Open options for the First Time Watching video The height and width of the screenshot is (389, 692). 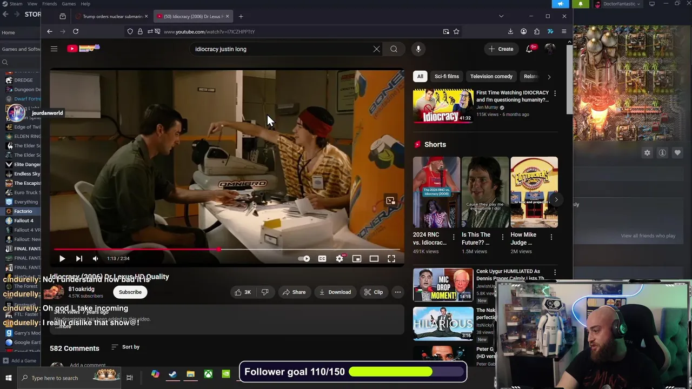point(555,93)
